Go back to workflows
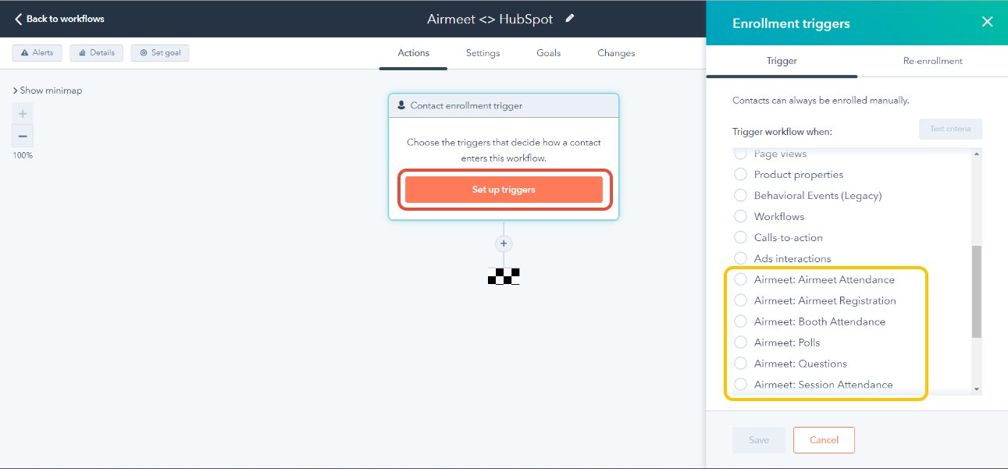 tap(59, 19)
